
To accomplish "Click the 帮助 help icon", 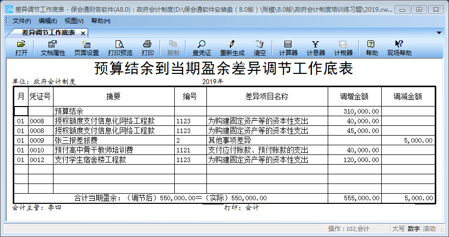I will [372, 48].
